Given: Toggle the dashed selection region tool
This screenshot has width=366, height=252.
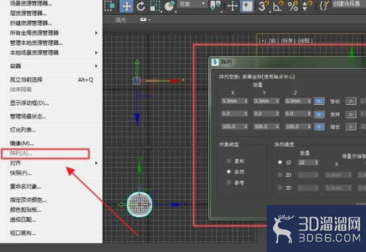Looking at the screenshot, I should tap(109, 6).
